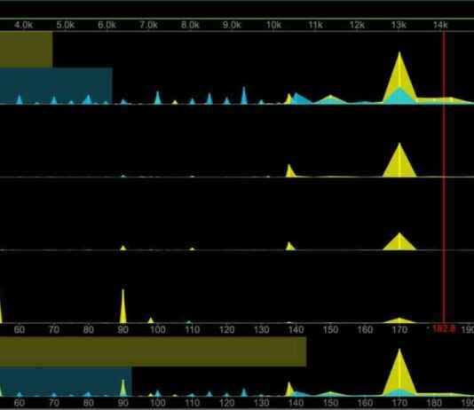The height and width of the screenshot is (410, 474).
Task: Click the 6.0k label on frequency axis
Action: (107, 25)
